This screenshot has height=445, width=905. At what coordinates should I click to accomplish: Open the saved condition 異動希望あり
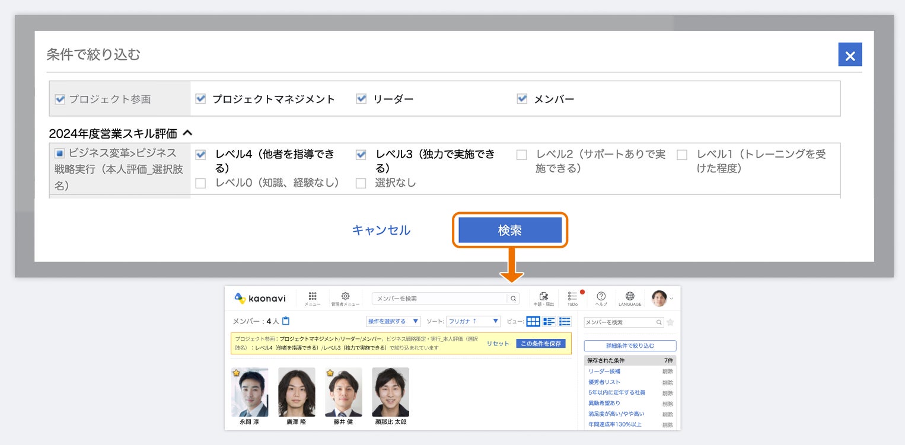pos(604,404)
